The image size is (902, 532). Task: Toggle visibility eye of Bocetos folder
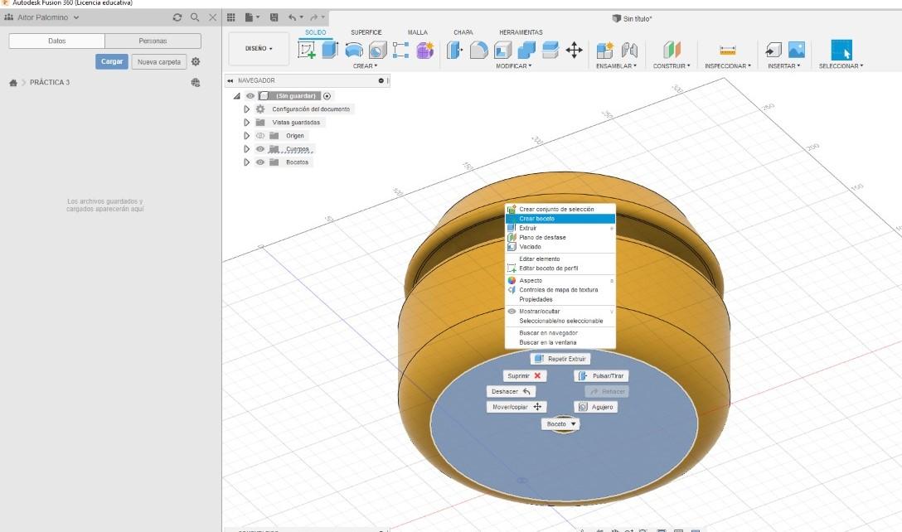coord(260,162)
